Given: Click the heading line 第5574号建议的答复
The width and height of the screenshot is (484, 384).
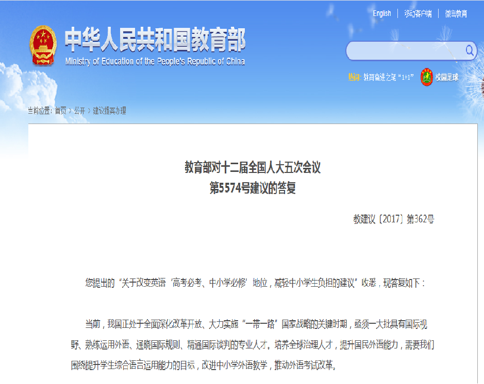Looking at the screenshot, I should coord(253,188).
